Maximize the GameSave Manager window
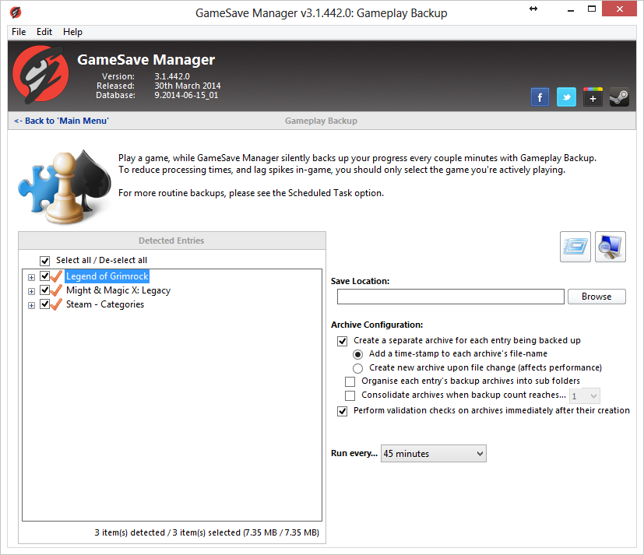 click(x=592, y=9)
